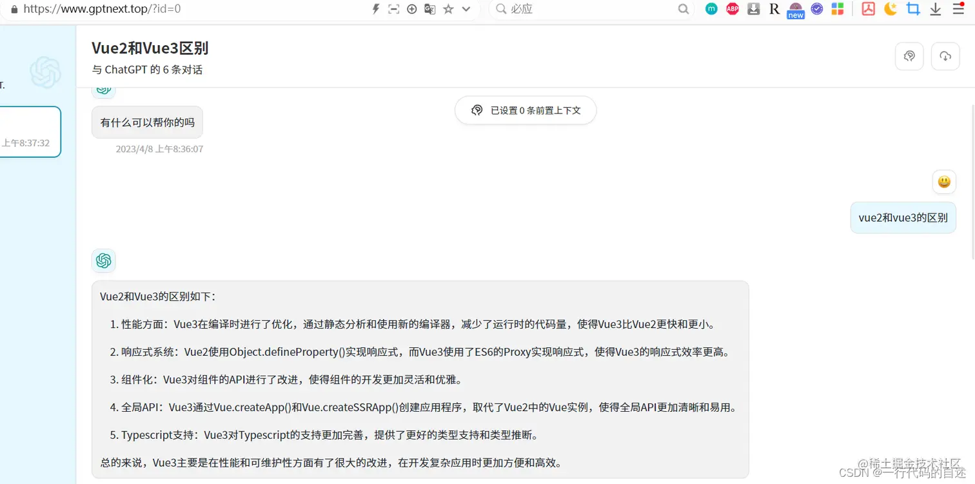Image resolution: width=975 pixels, height=484 pixels.
Task: Click the red PDF tool icon
Action: (869, 9)
